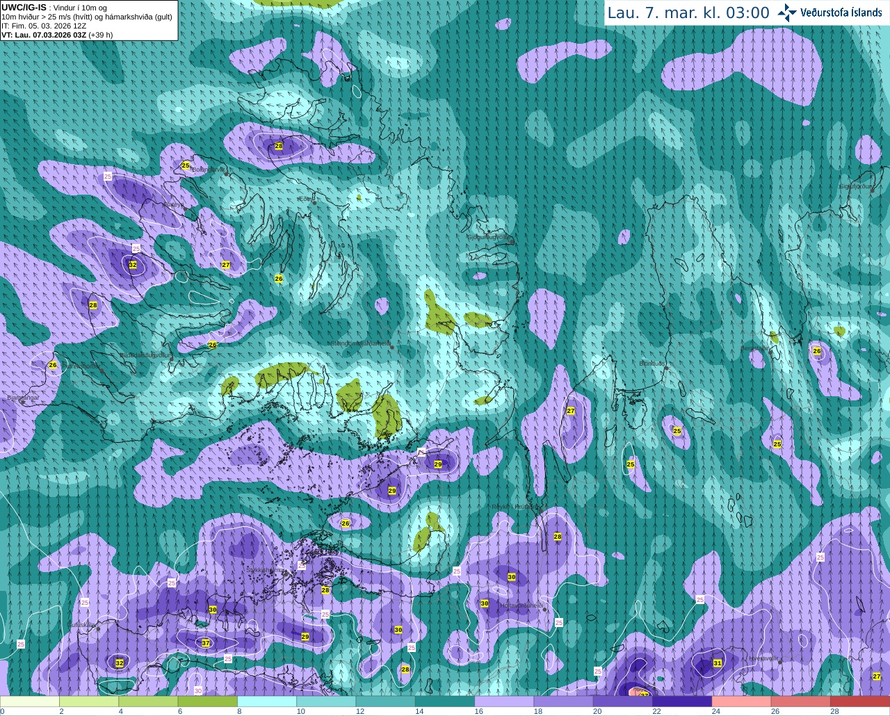The image size is (890, 716).
Task: Pick the 0–2 m/s pale yellow legend swatch
Action: click(30, 701)
